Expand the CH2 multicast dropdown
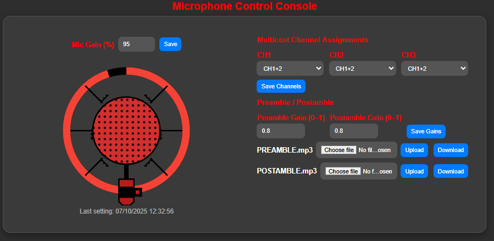 362,69
